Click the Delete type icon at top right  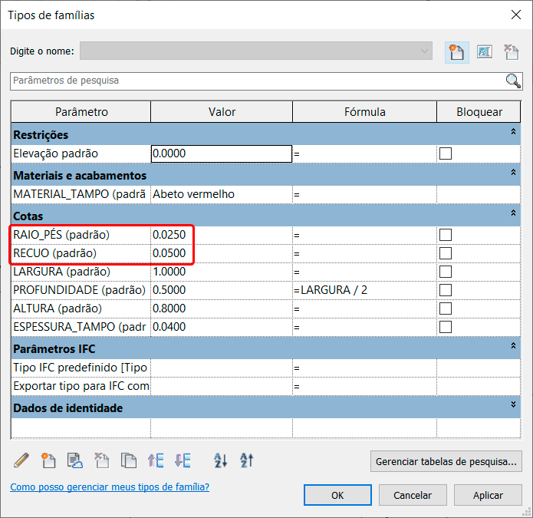[x=512, y=52]
